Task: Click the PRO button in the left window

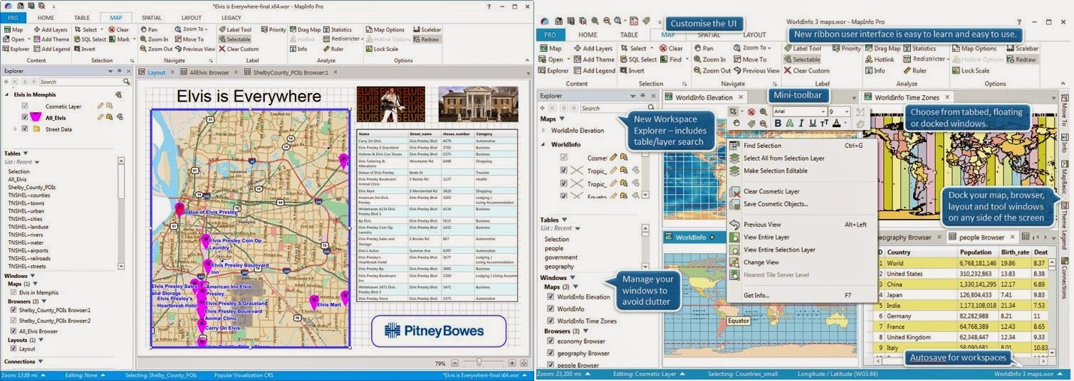Action: tap(14, 17)
